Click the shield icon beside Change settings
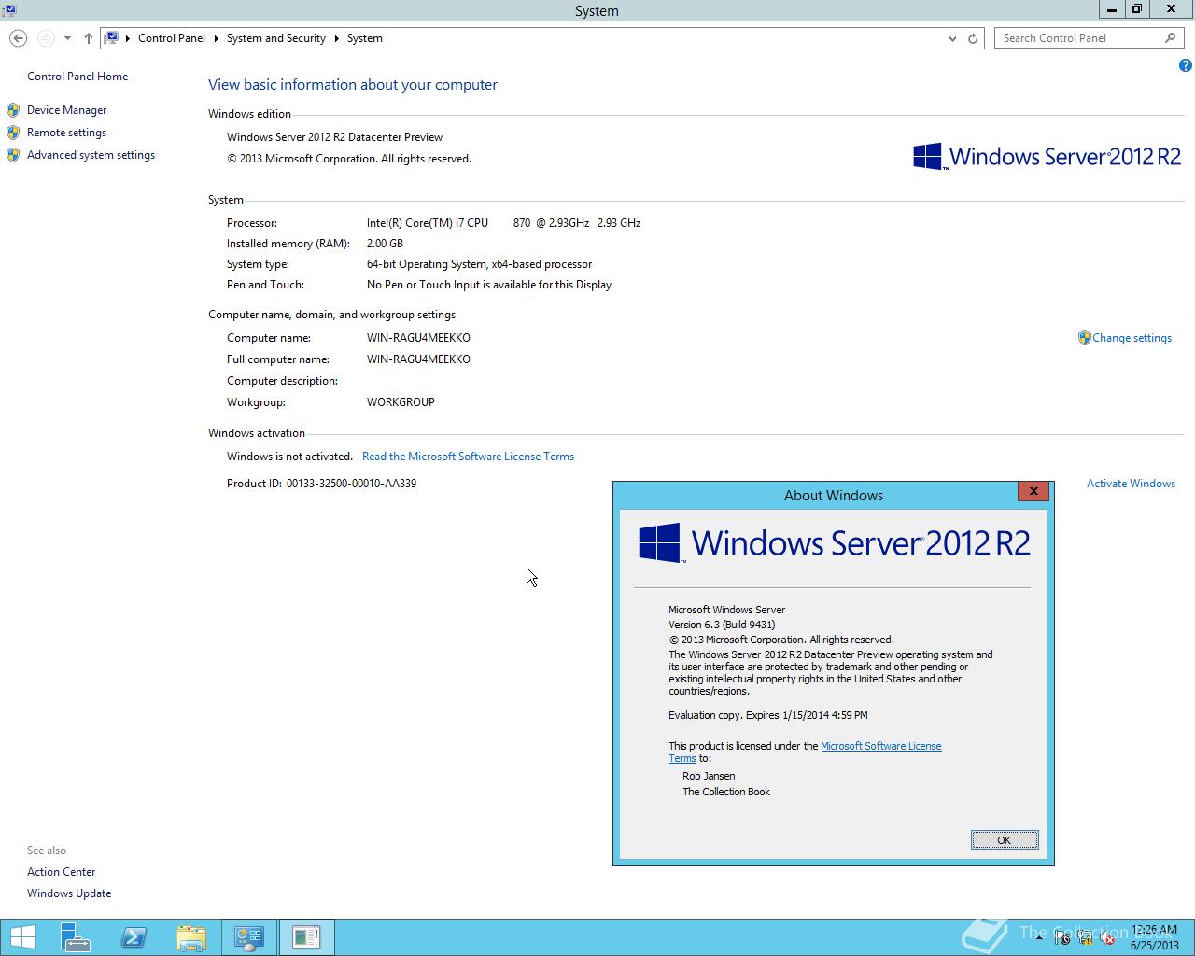The image size is (1195, 956). click(x=1084, y=338)
